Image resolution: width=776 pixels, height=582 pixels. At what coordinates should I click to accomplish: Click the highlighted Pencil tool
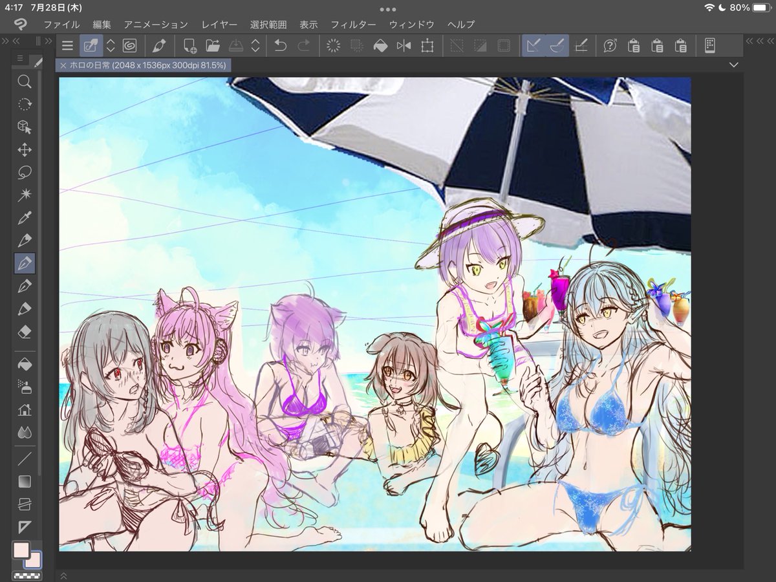coord(25,263)
